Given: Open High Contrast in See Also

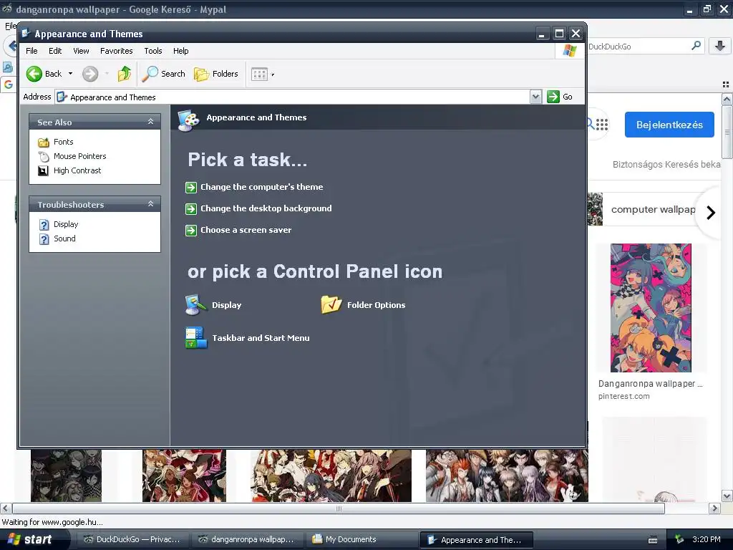Looking at the screenshot, I should pos(77,170).
